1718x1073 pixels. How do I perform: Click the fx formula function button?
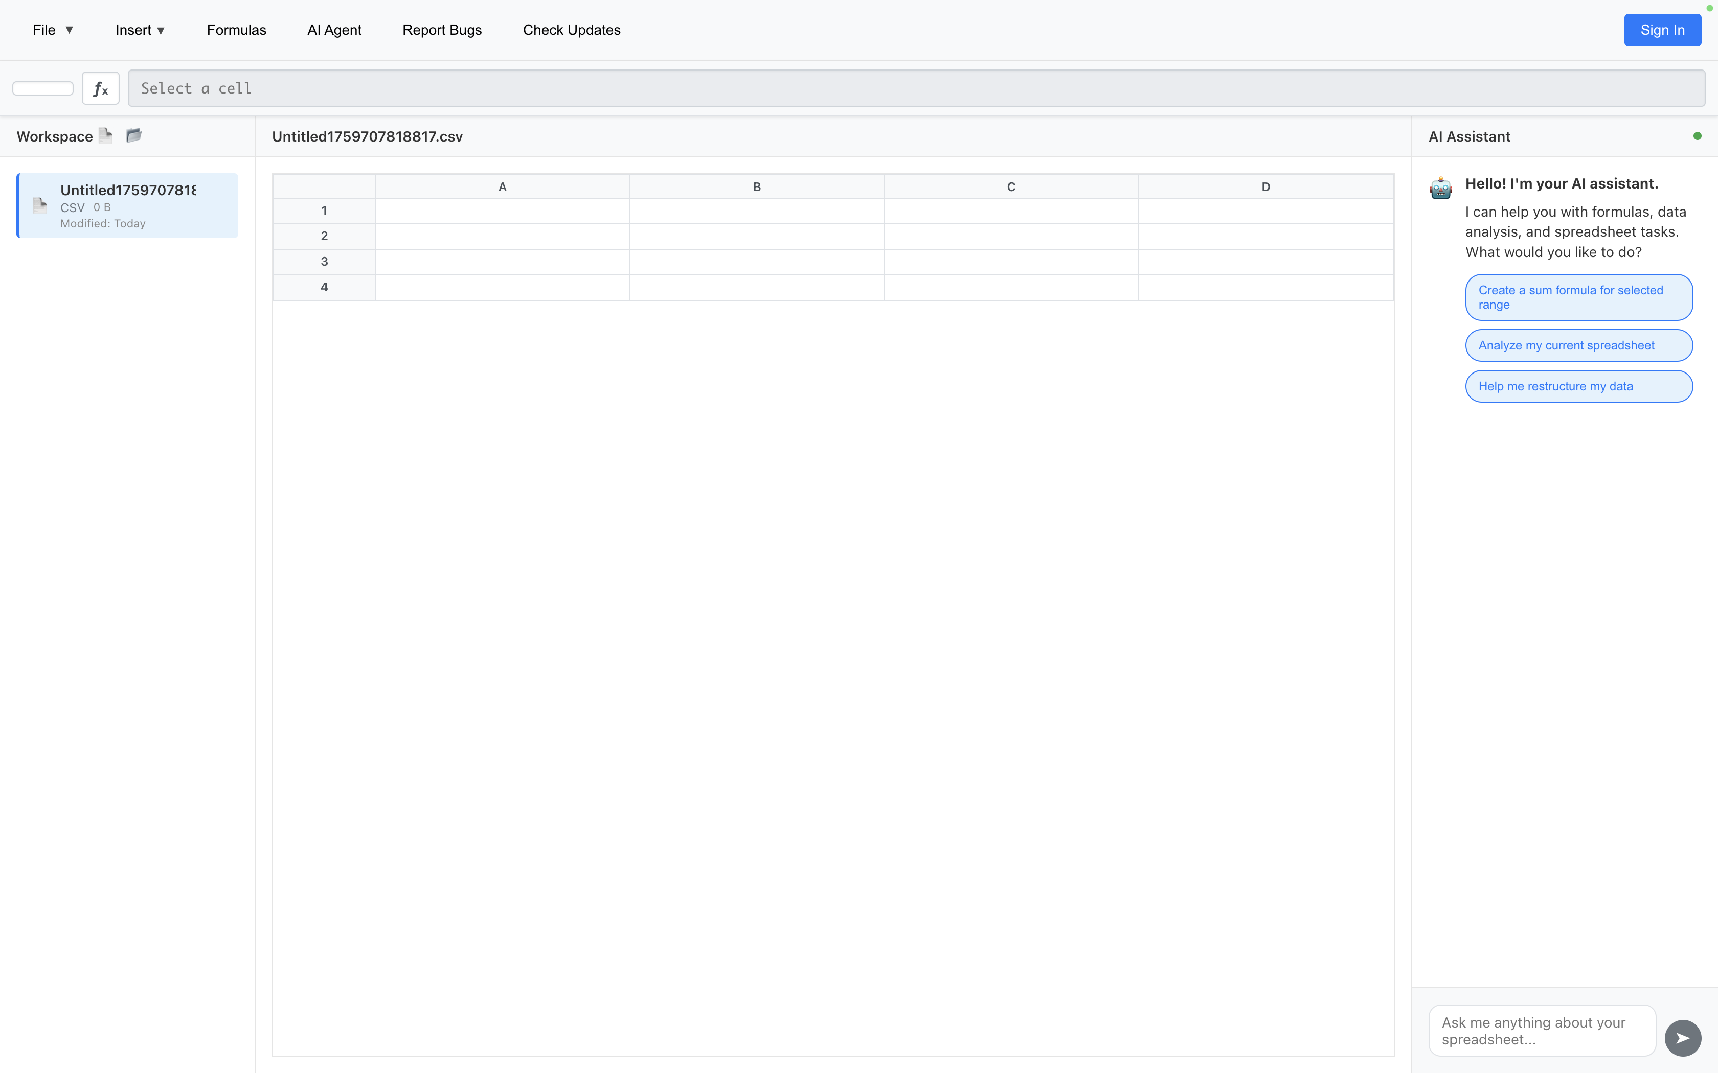tap(100, 89)
